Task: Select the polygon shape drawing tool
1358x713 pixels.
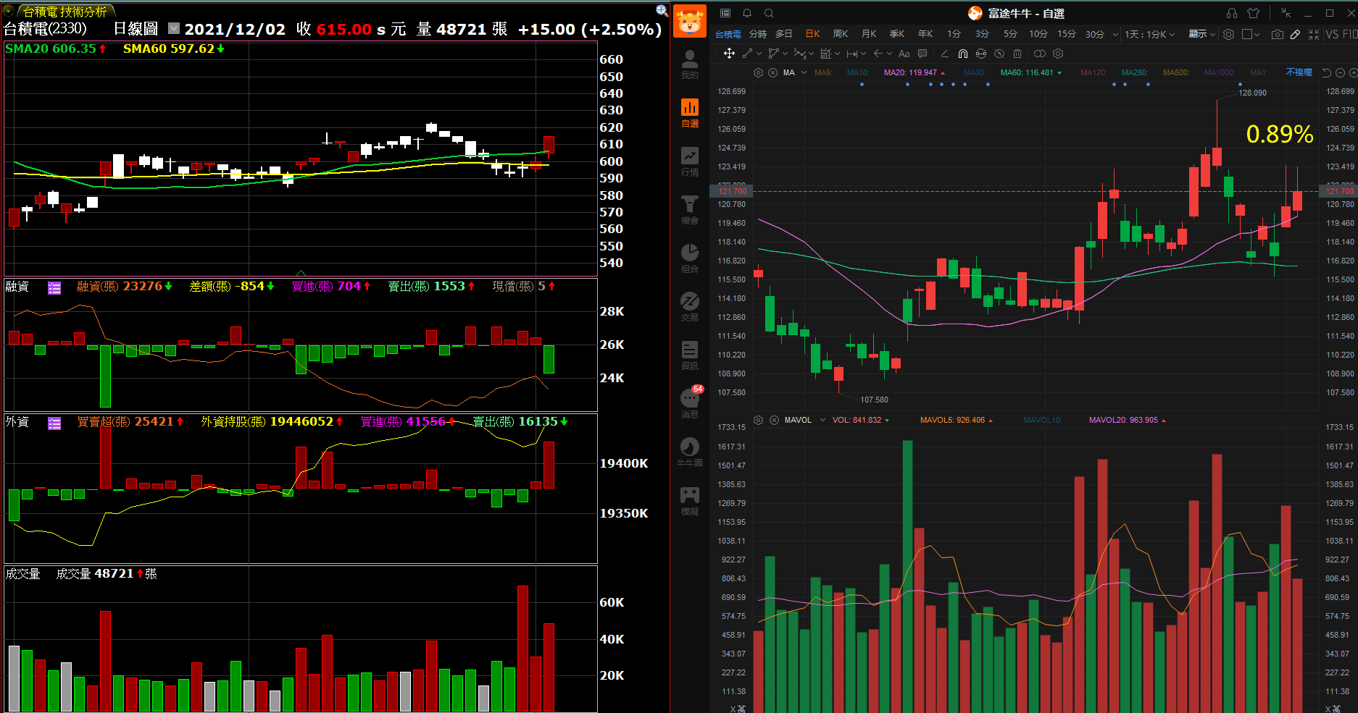Action: click(774, 54)
